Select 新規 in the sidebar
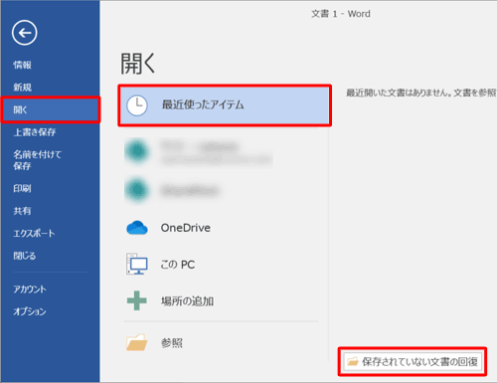Viewport: 497px width, 383px height. coord(22,88)
